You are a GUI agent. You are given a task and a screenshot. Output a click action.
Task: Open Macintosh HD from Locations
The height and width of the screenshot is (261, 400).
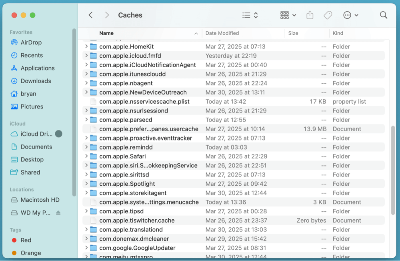[40, 200]
